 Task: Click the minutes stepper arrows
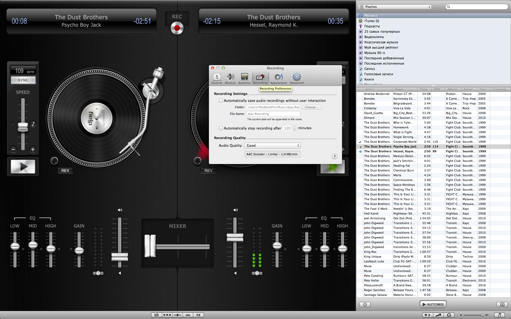click(x=294, y=128)
